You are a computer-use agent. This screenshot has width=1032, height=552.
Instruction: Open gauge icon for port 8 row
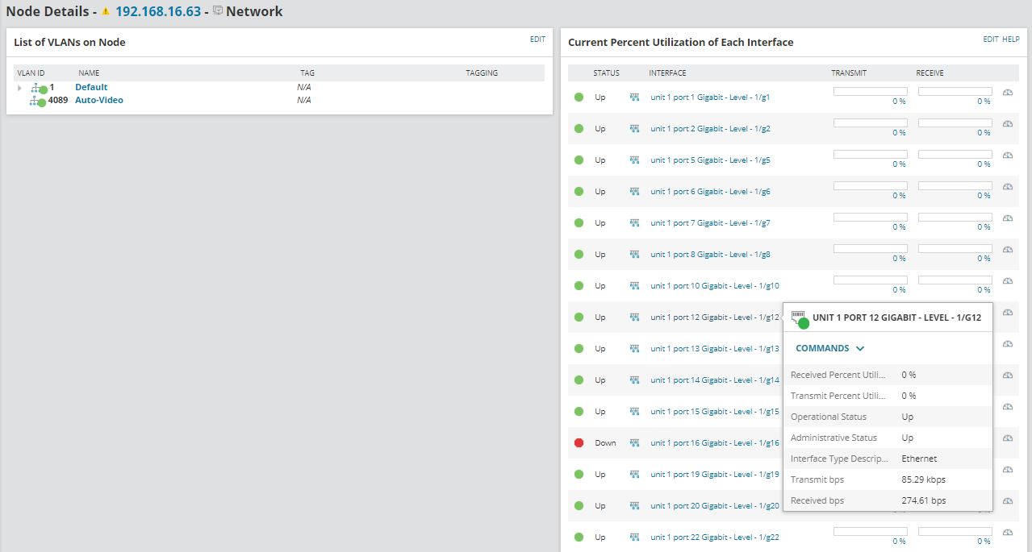1007,250
